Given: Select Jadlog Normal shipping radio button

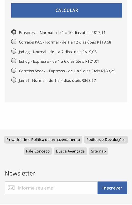Looking at the screenshot, I should [14, 51].
